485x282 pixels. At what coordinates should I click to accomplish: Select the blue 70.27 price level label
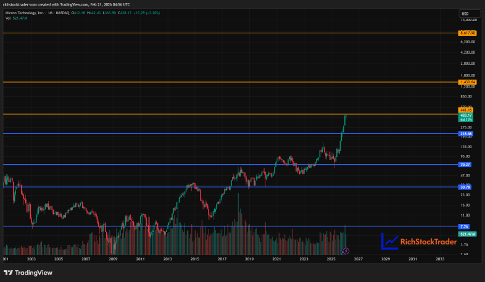click(x=465, y=165)
